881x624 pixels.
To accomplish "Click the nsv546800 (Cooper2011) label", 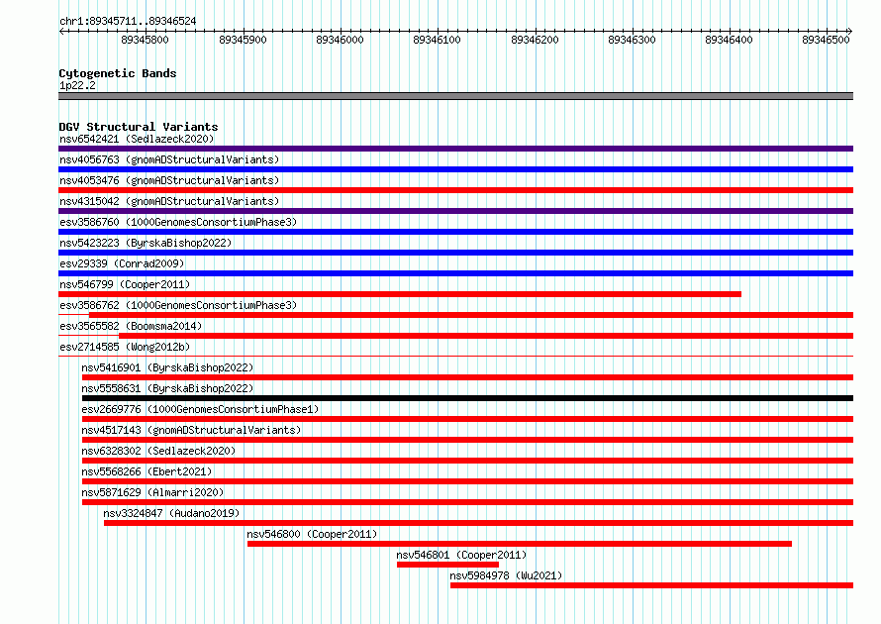I will point(313,534).
